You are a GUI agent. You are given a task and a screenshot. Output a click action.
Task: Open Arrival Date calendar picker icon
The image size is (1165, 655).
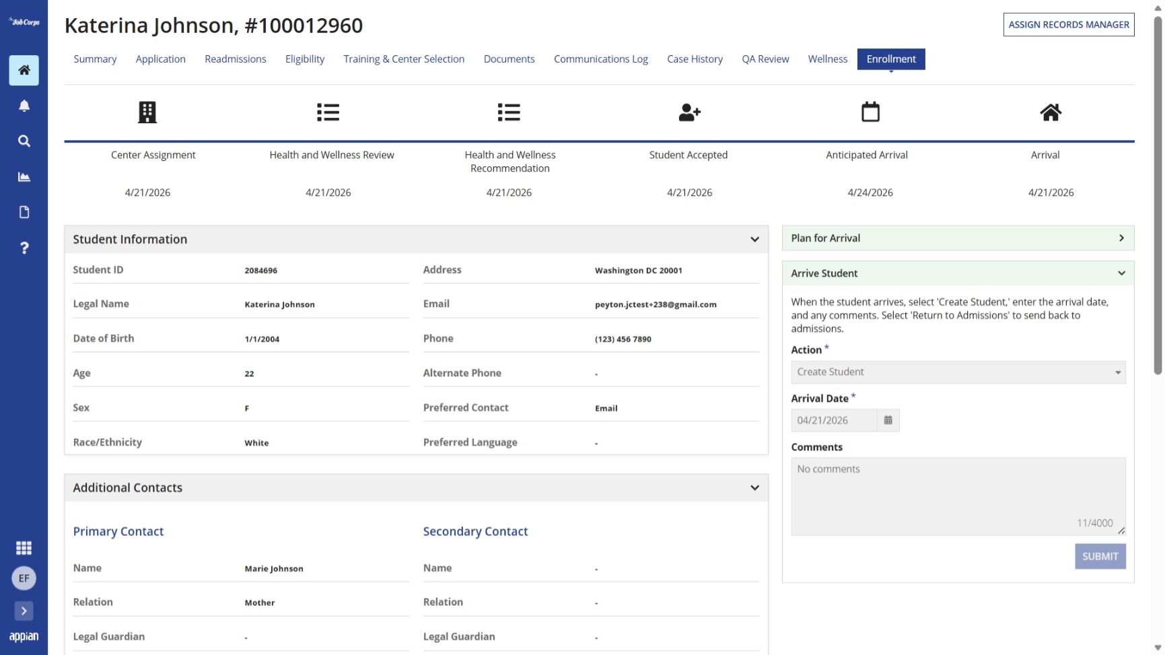888,420
